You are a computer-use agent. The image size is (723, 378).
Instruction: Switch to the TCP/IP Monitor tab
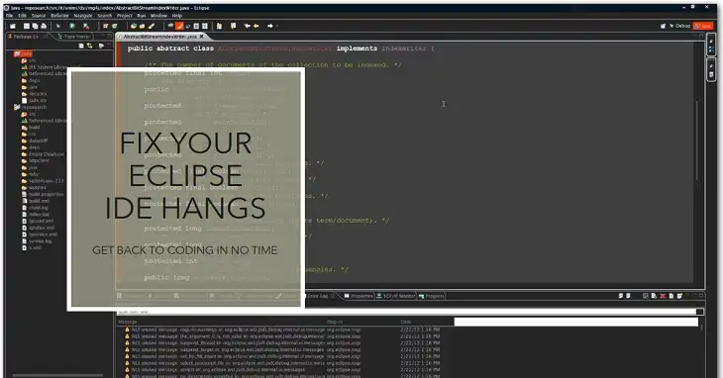396,296
